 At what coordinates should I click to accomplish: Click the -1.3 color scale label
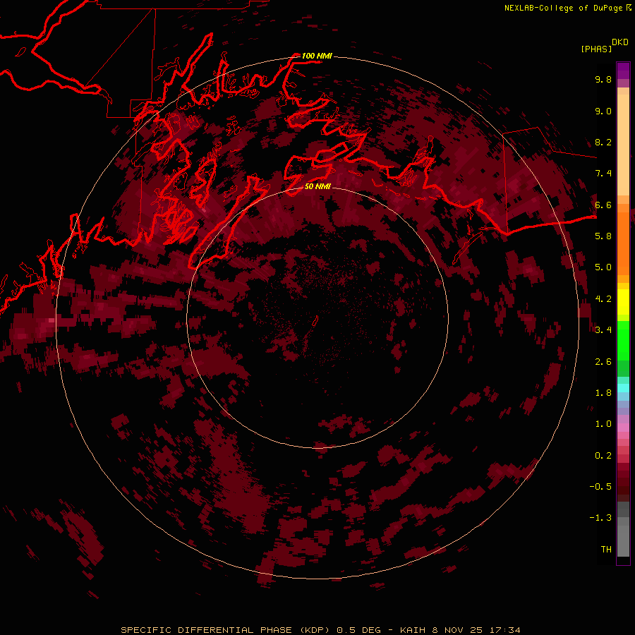coord(600,518)
